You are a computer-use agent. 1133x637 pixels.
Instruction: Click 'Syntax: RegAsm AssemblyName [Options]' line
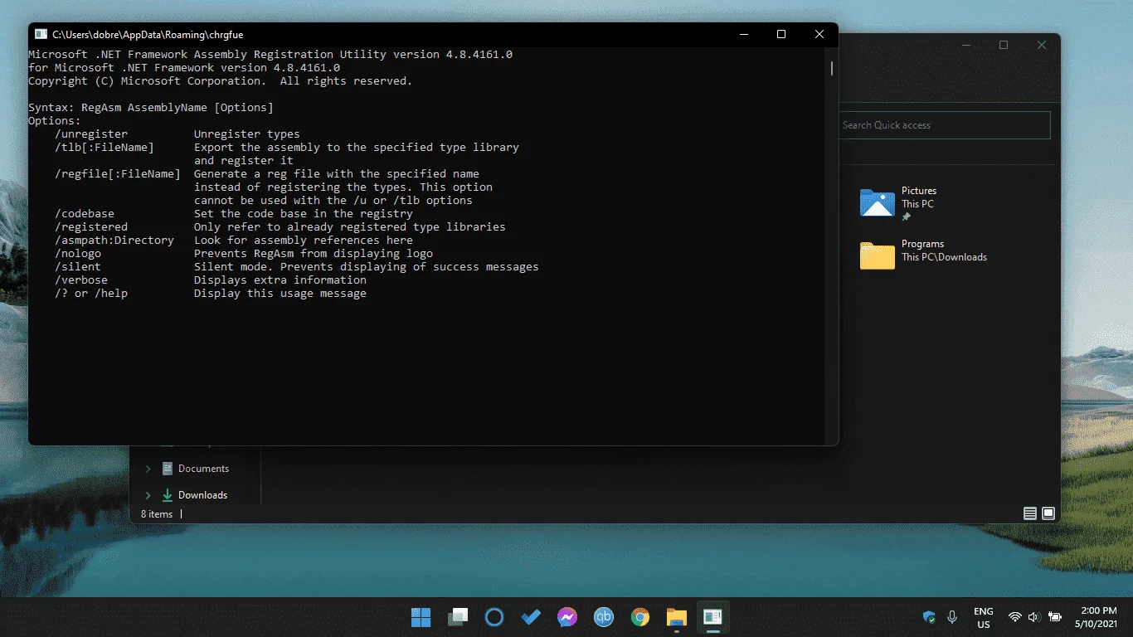pos(151,107)
